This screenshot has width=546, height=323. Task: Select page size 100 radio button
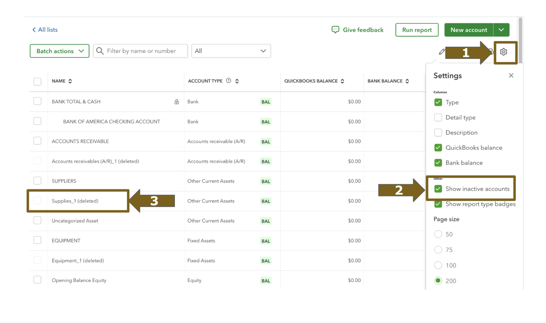(438, 265)
